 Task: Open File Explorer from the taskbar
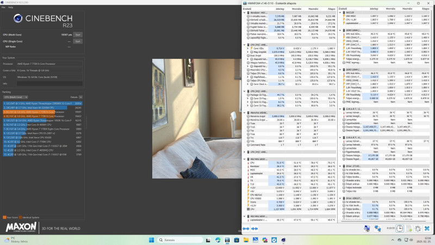(246, 240)
